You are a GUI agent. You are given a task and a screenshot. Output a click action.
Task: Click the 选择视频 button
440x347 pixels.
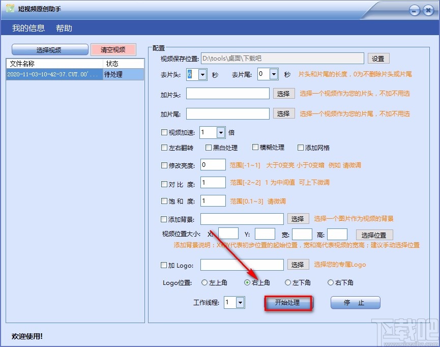(x=50, y=50)
